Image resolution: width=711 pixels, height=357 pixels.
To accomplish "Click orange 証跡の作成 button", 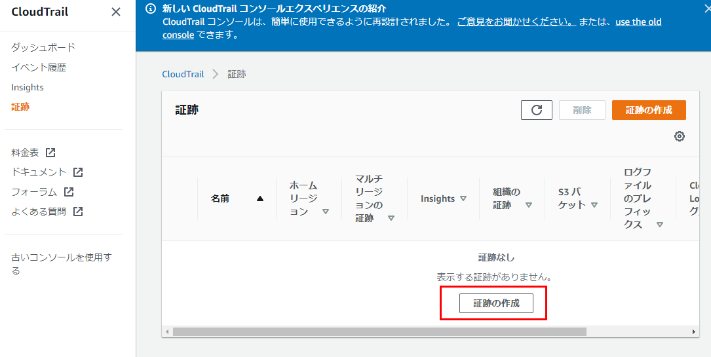I will [649, 110].
